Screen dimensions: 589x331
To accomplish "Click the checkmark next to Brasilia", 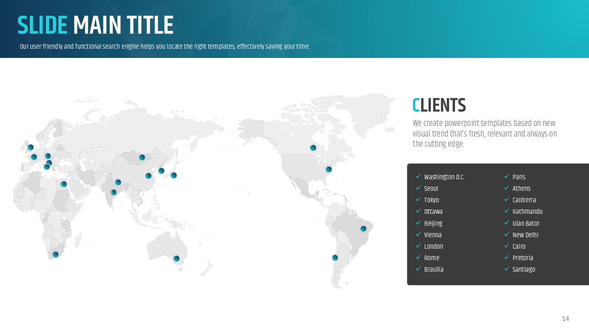I will pyautogui.click(x=418, y=269).
